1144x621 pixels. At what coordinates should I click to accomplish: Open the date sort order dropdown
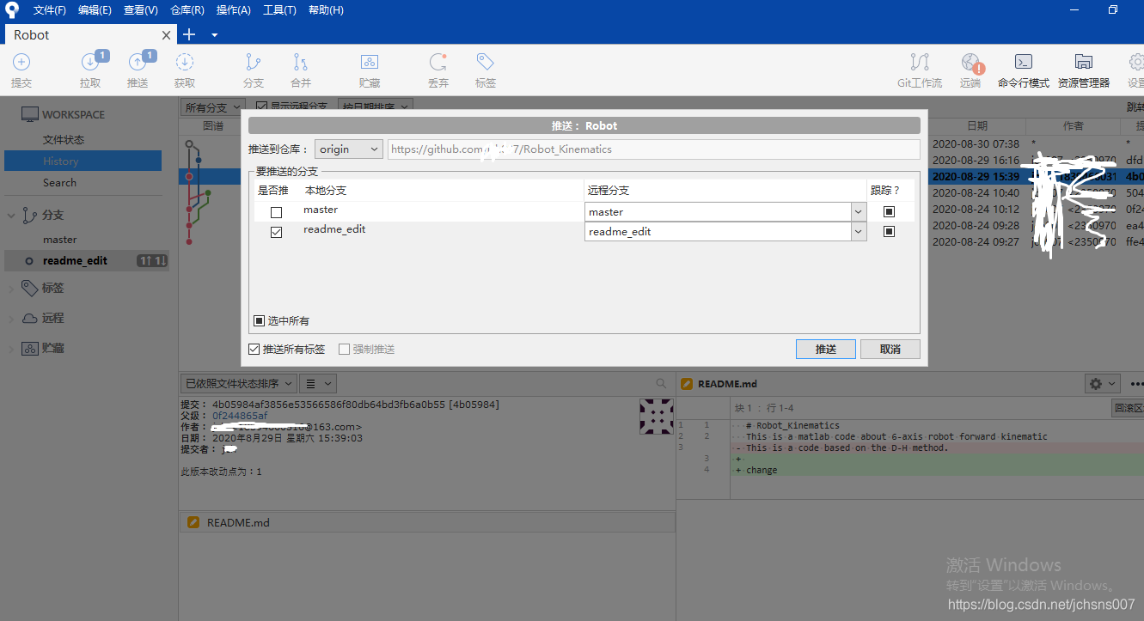tap(376, 107)
